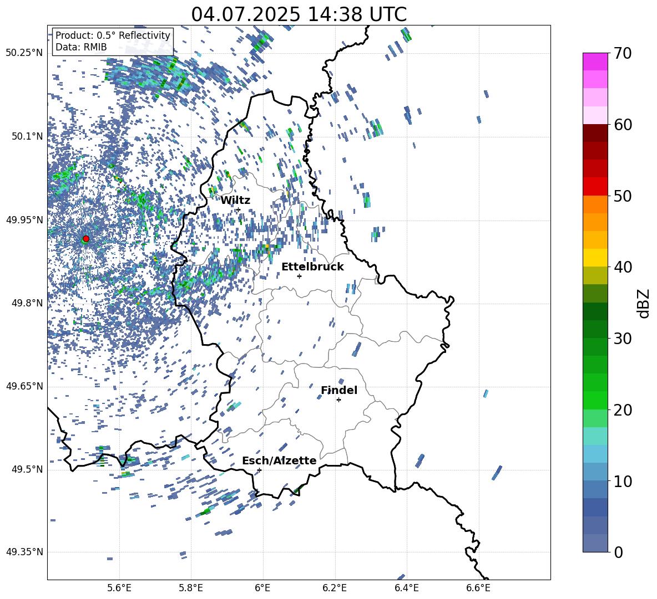The width and height of the screenshot is (657, 599).
Task: Click the bright red colorbar segment at 50 dBZ
Action: point(595,187)
